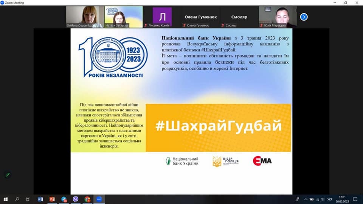Click the clock showing 12:01 in taskbar

[x=342, y=199]
